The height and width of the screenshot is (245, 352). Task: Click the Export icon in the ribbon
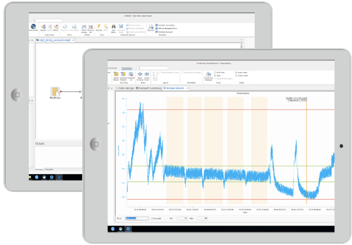pyautogui.click(x=43, y=28)
